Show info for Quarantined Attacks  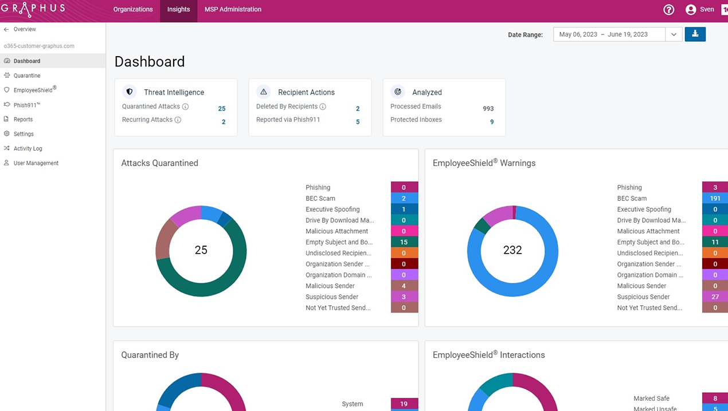[185, 106]
